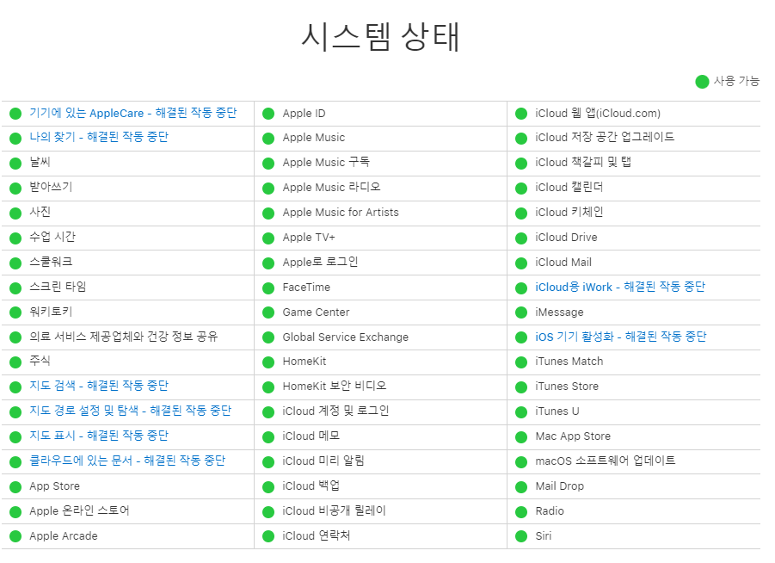Open the 지도 경로 설정 및 탐색 link
Screen dimensions: 775x563
tap(131, 411)
